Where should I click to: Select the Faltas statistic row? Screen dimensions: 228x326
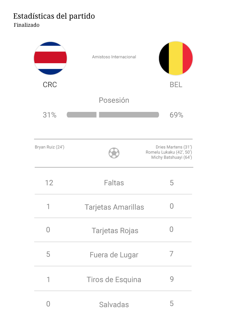tap(114, 183)
